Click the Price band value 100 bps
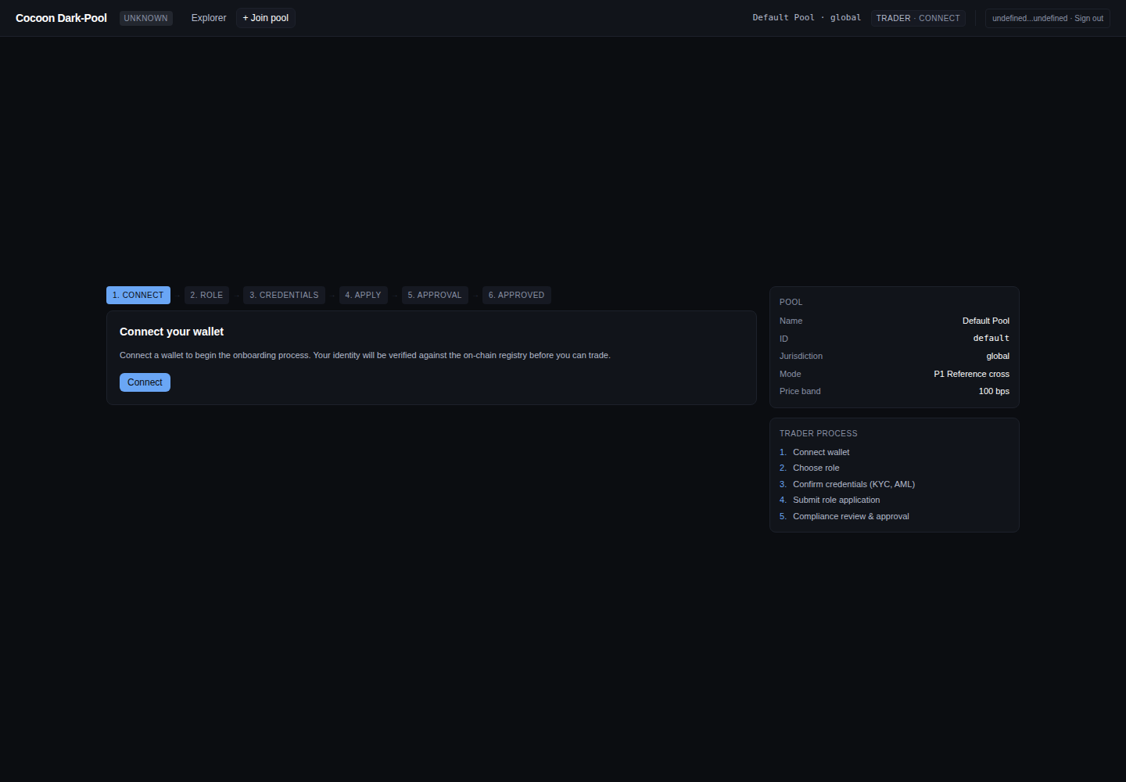This screenshot has height=782, width=1126. pos(994,391)
